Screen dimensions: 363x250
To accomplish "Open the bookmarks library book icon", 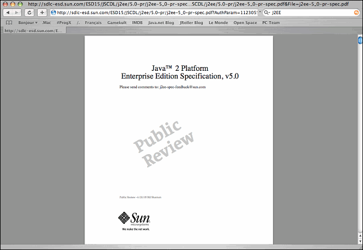I will tap(9, 23).
